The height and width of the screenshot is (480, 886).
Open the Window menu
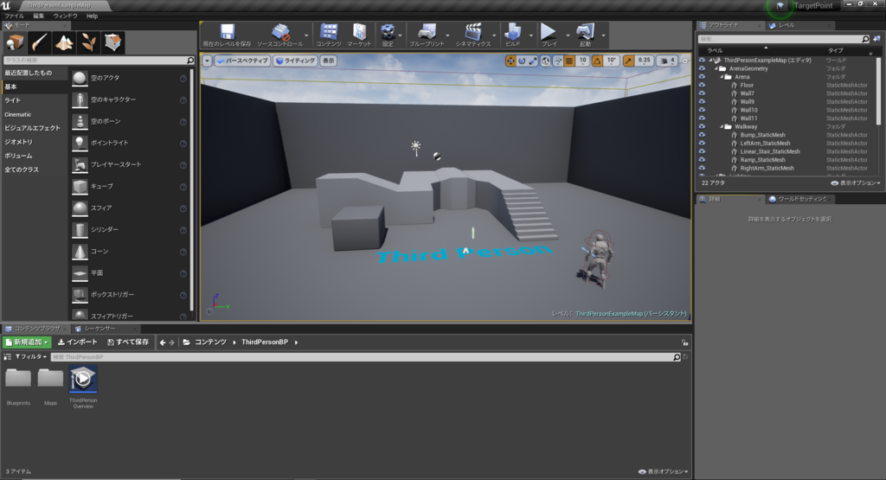(x=65, y=16)
